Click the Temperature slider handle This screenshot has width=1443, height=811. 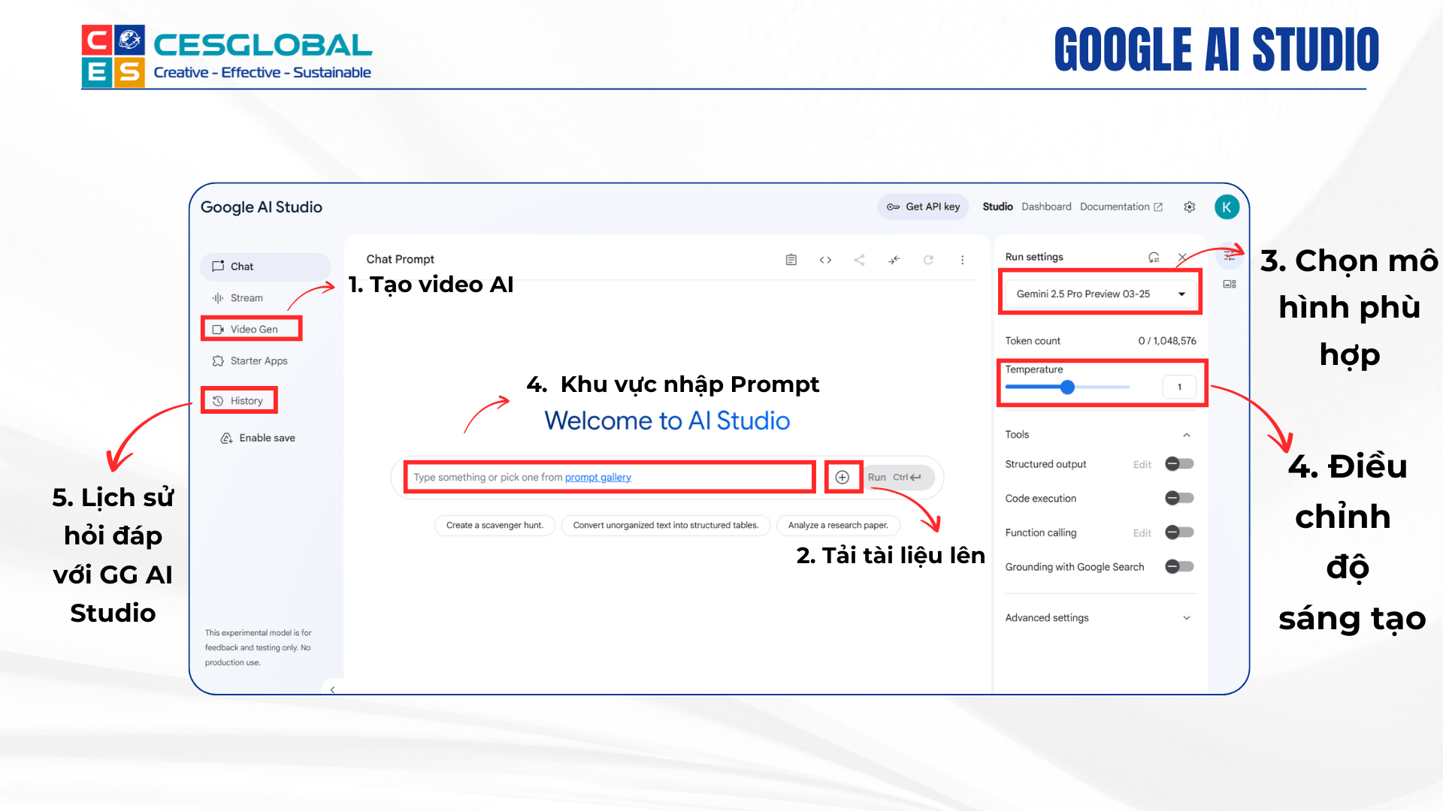(1067, 387)
